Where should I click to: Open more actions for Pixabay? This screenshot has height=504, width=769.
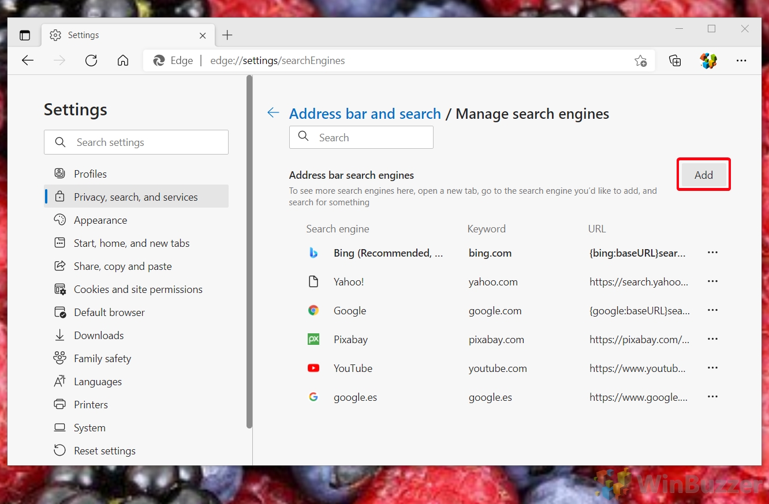(x=712, y=339)
